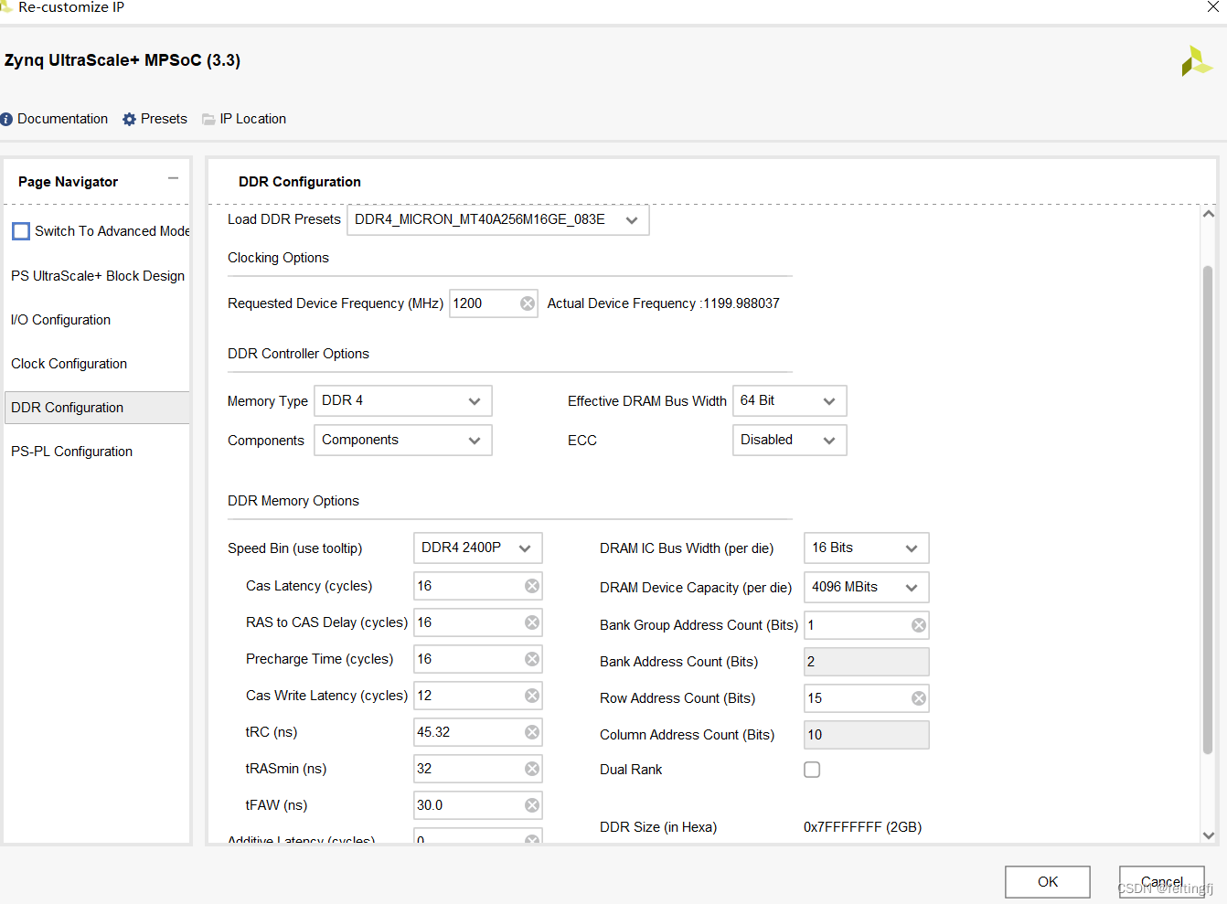1227x904 pixels.
Task: Open the ECC dropdown
Action: [790, 440]
